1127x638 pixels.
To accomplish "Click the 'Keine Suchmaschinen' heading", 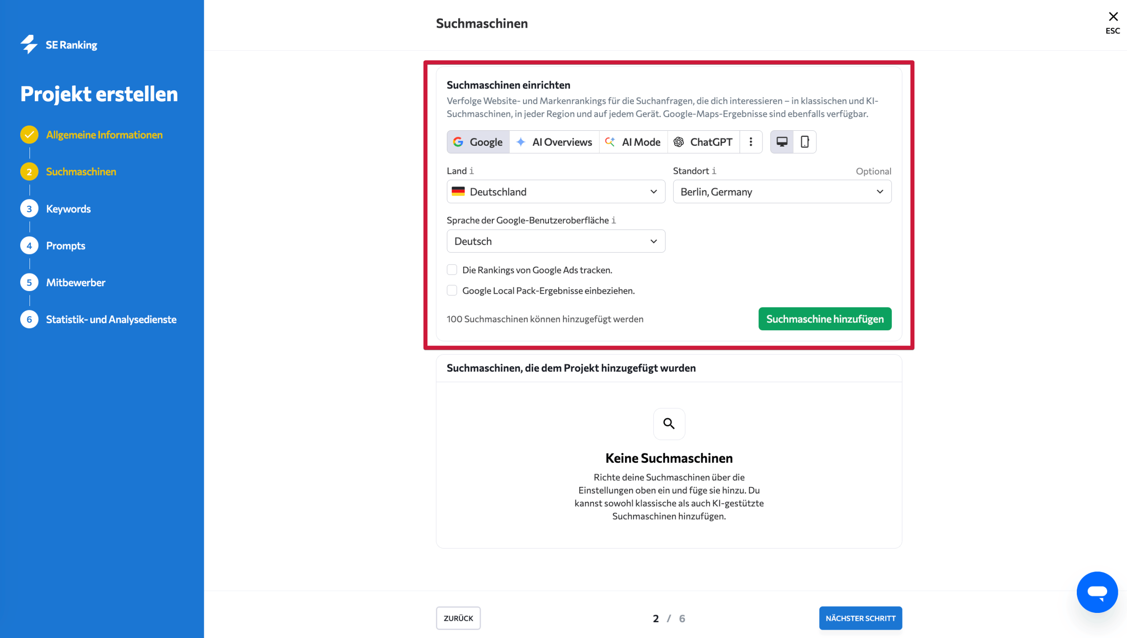I will pyautogui.click(x=669, y=458).
